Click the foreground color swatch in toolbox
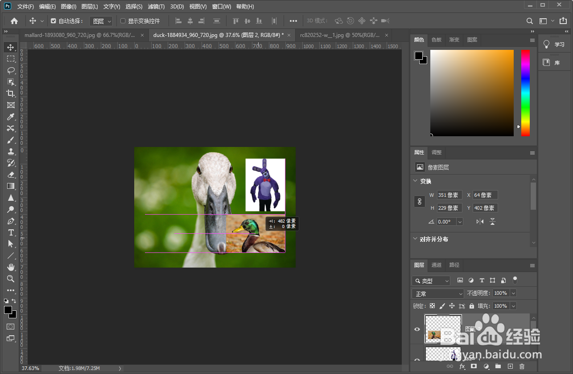The image size is (573, 374). pos(8,310)
